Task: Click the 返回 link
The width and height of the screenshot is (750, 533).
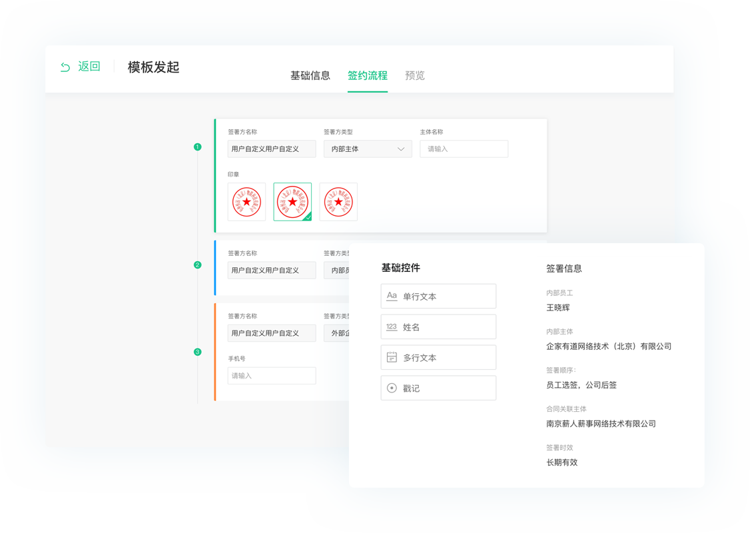Action: 89,67
